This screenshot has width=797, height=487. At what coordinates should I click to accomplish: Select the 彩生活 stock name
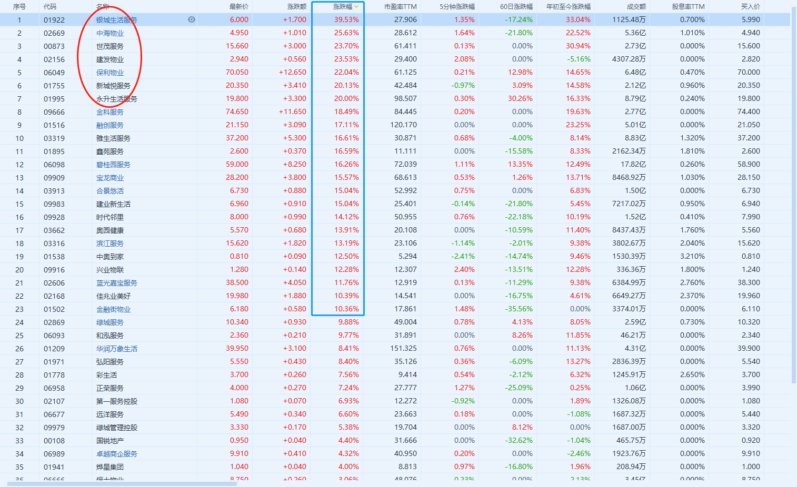pos(107,375)
